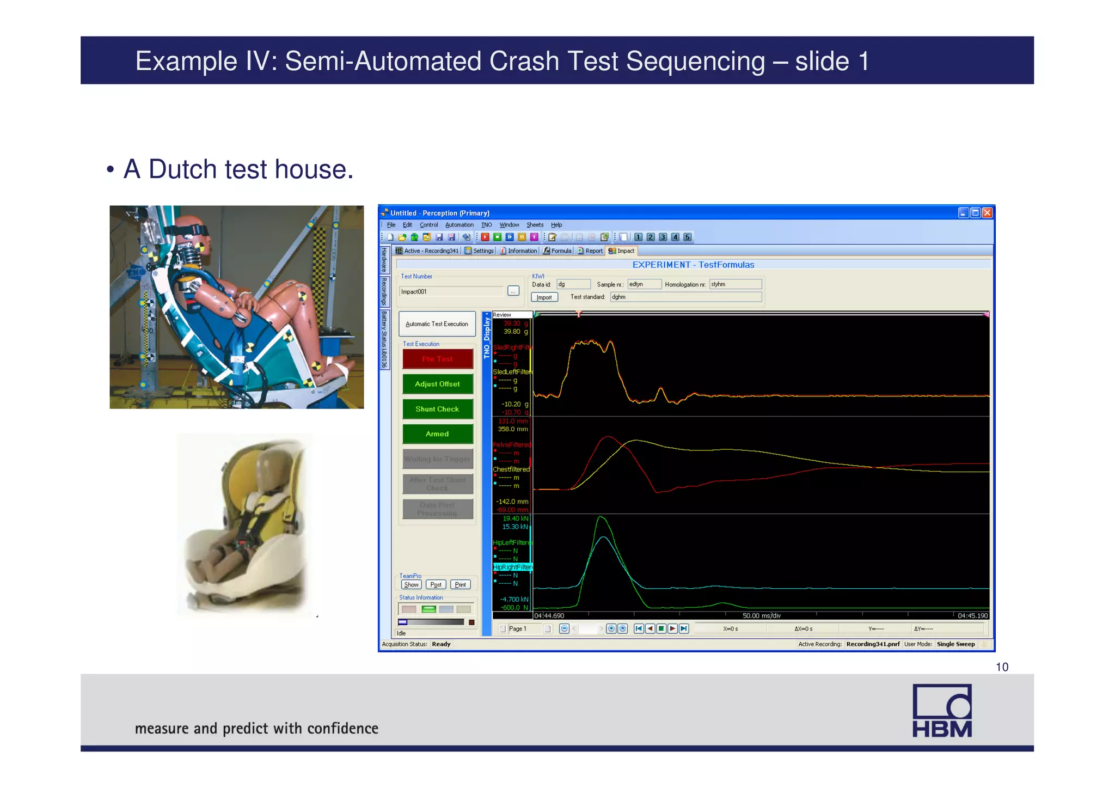Collapse the TNO_Display vertical panel header
This screenshot has height=788, width=1115.
coord(487,335)
